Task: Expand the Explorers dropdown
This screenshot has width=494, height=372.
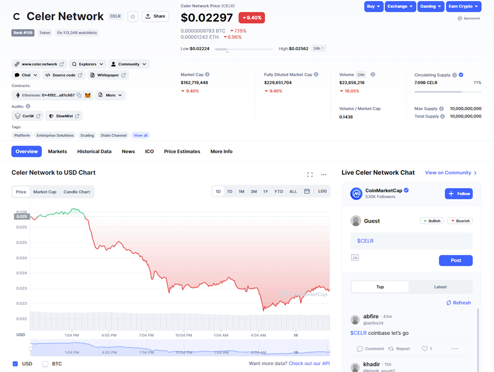Action: coord(88,64)
